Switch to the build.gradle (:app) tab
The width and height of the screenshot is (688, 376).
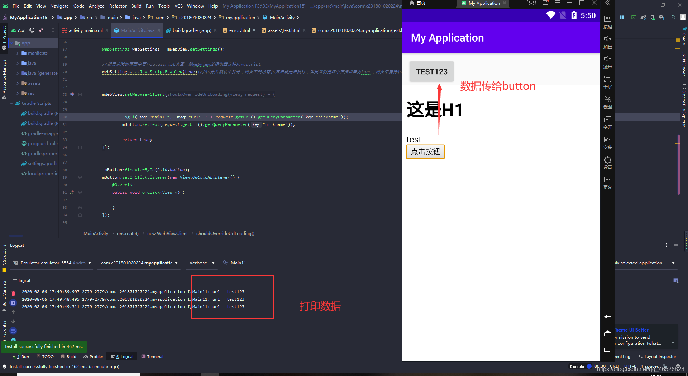192,30
